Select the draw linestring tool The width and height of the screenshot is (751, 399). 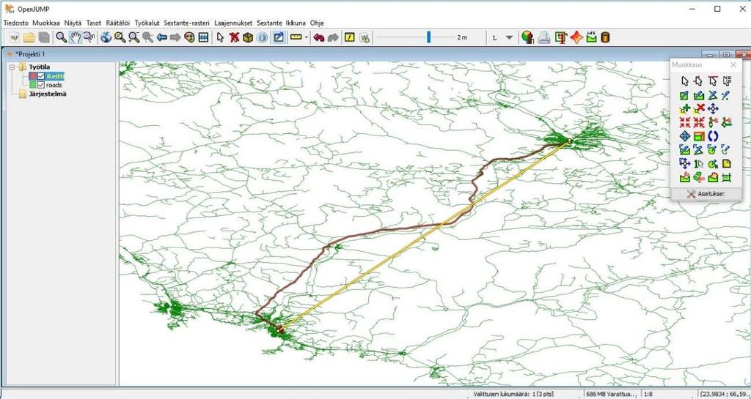pyautogui.click(x=713, y=95)
